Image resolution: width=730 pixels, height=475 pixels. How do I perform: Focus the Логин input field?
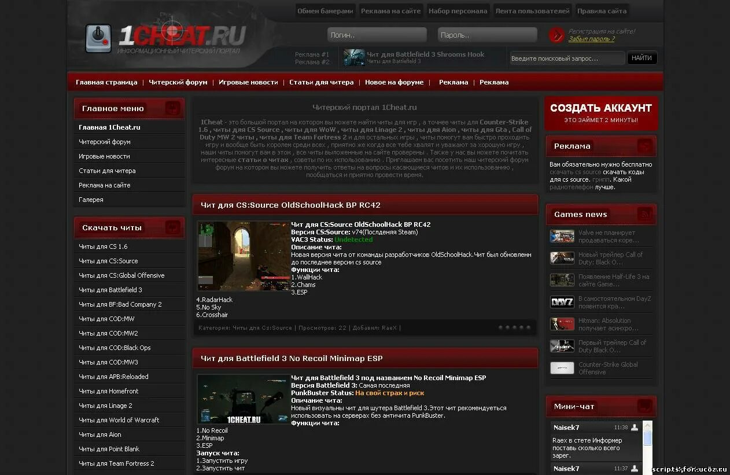[x=377, y=35]
